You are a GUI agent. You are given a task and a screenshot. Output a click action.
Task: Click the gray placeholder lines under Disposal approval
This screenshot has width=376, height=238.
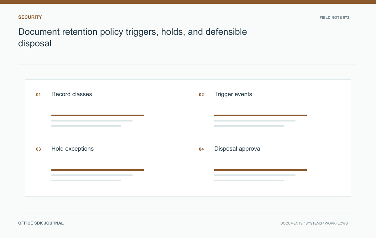coord(255,178)
